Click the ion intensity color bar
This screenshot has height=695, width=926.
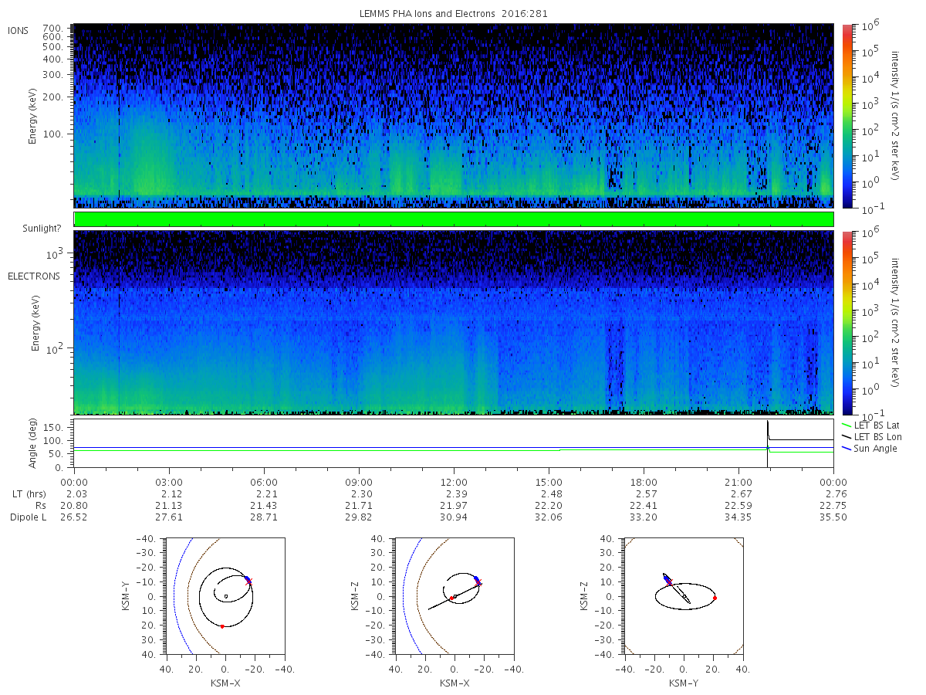[847, 116]
